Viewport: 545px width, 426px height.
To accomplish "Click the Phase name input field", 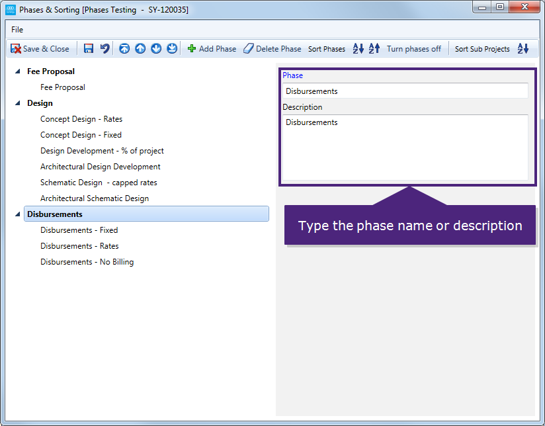I will pyautogui.click(x=405, y=91).
